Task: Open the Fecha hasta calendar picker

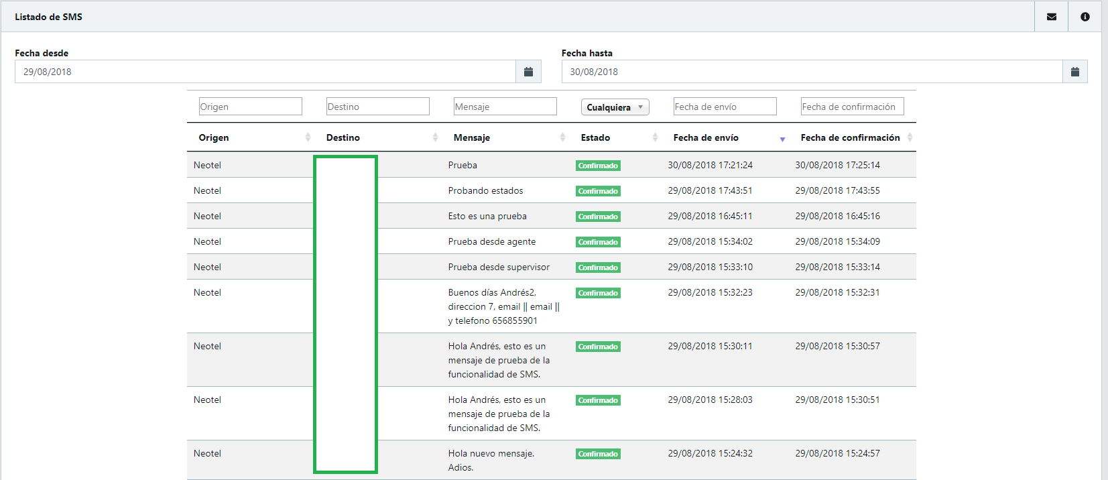Action: [x=1074, y=72]
